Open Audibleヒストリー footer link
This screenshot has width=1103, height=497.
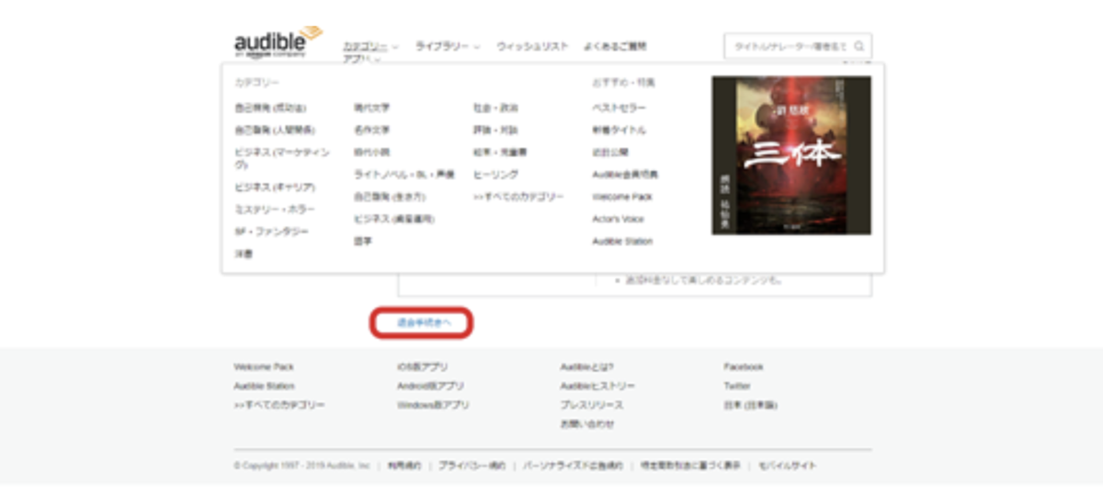pyautogui.click(x=597, y=386)
